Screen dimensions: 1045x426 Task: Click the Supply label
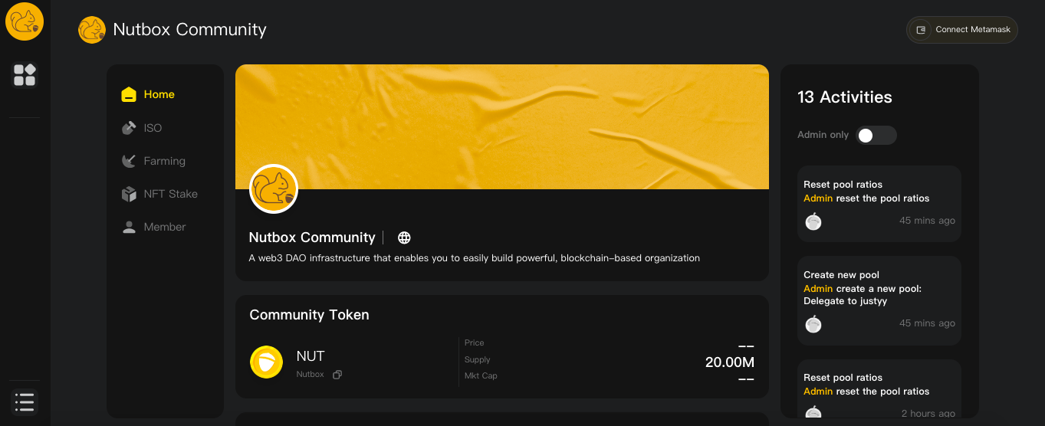[x=478, y=359]
